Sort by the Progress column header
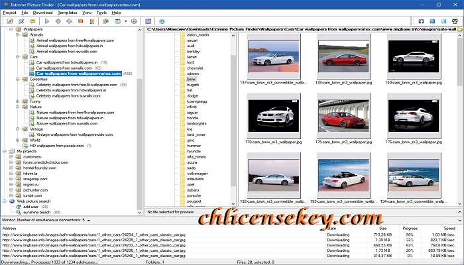Screen dimensions: 464x265 tap(410, 229)
